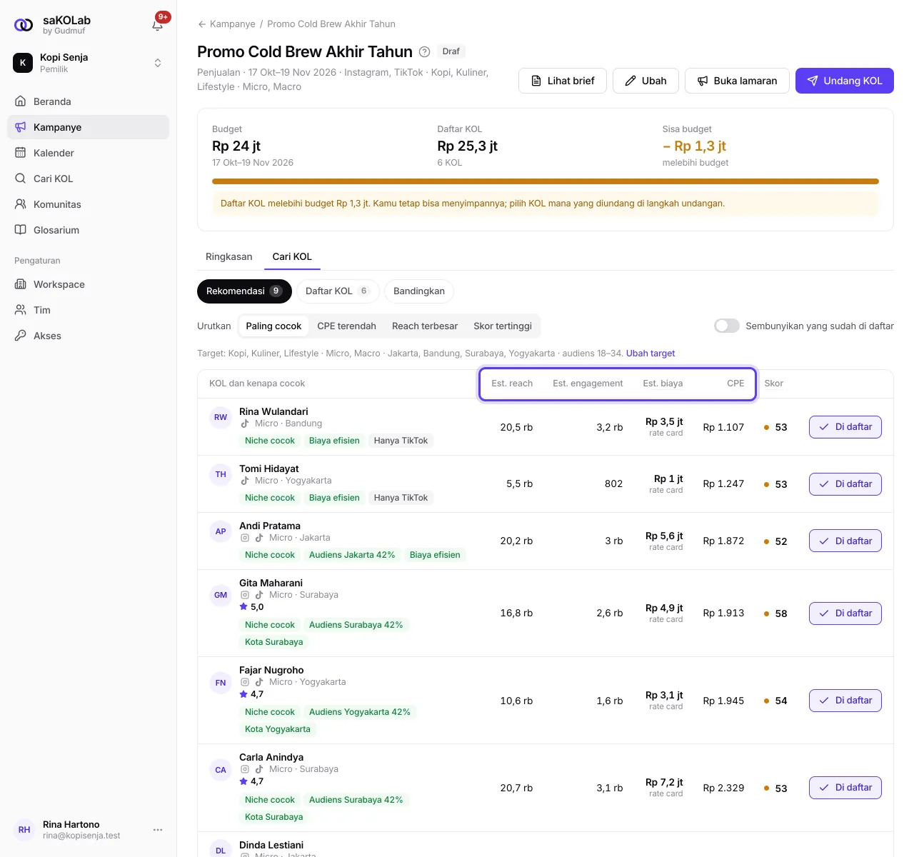Click the budget progress bar
The height and width of the screenshot is (857, 914).
pos(546,181)
